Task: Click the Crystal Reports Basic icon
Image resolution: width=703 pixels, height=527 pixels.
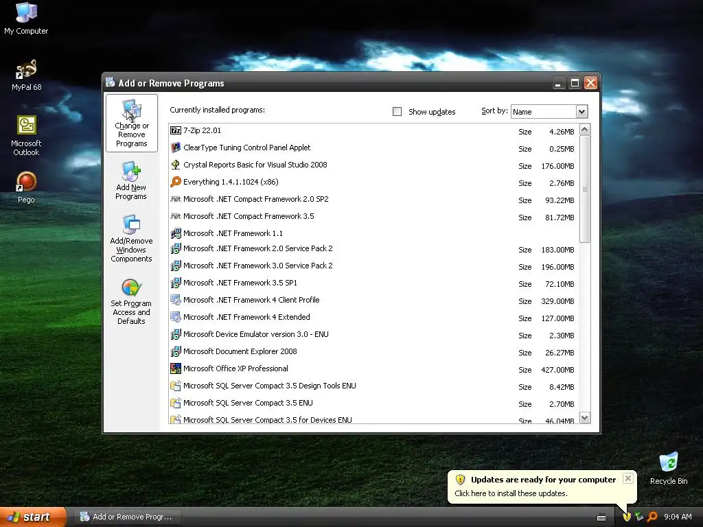Action: tap(176, 165)
